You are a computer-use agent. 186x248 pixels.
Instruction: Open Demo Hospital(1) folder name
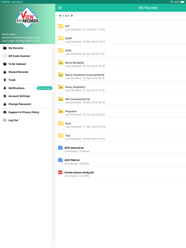click(x=75, y=87)
